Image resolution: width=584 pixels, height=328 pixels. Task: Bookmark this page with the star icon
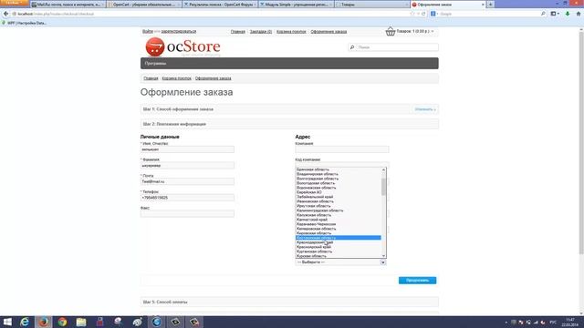[x=412, y=14]
